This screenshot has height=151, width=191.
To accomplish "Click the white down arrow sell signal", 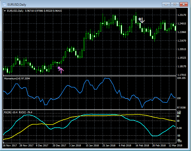I will click(x=142, y=20).
